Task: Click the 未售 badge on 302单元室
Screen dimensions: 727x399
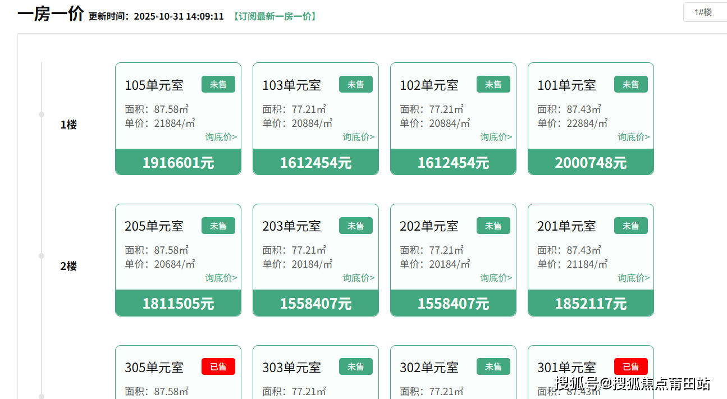Action: pos(493,366)
